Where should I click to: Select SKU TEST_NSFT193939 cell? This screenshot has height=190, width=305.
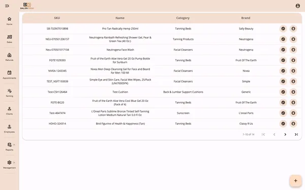(x=57, y=82)
